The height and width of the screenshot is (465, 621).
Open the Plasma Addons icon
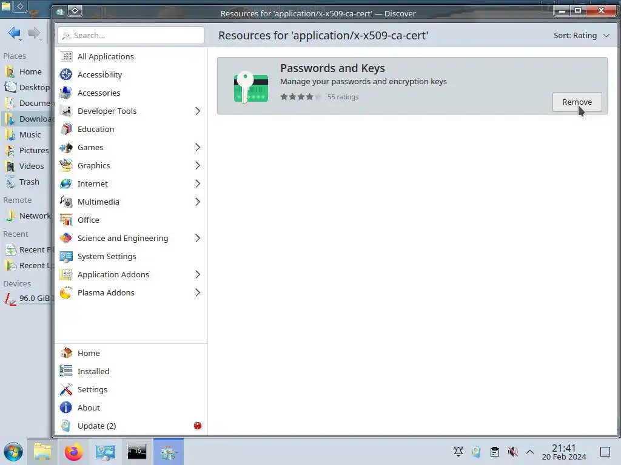pyautogui.click(x=65, y=293)
